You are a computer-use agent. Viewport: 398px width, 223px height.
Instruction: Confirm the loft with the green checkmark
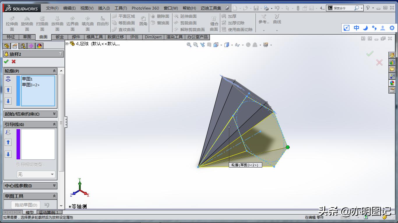pos(6,62)
